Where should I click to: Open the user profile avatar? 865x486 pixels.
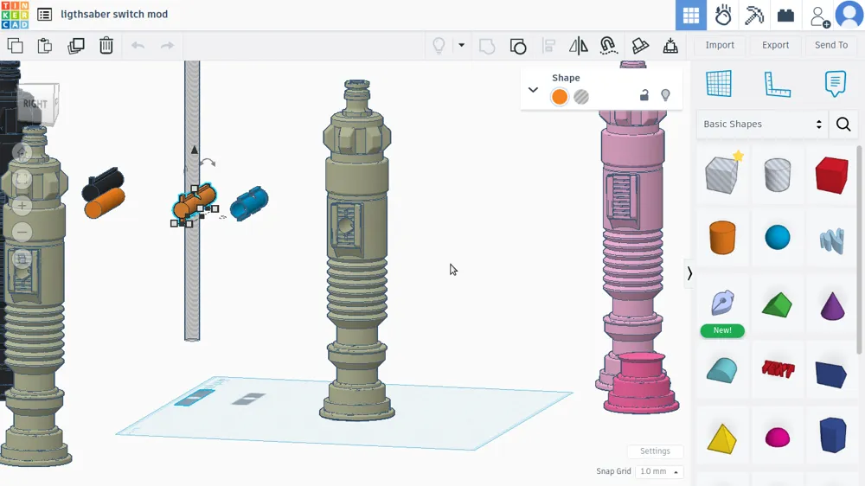[849, 15]
